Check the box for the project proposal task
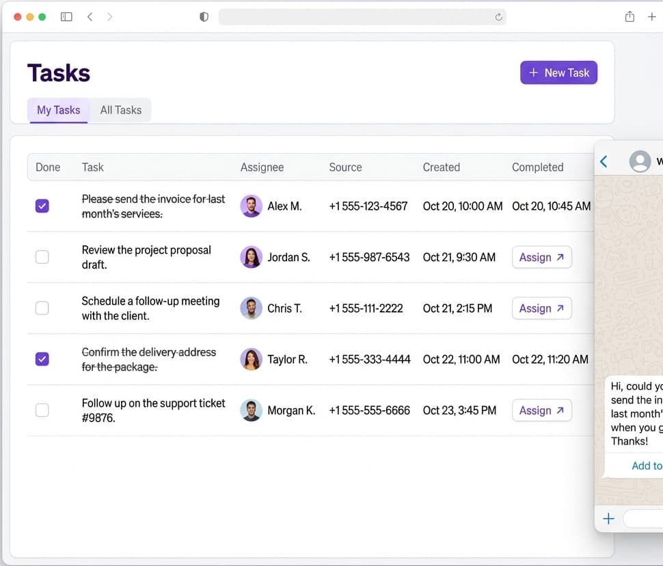The width and height of the screenshot is (663, 566). tap(42, 256)
